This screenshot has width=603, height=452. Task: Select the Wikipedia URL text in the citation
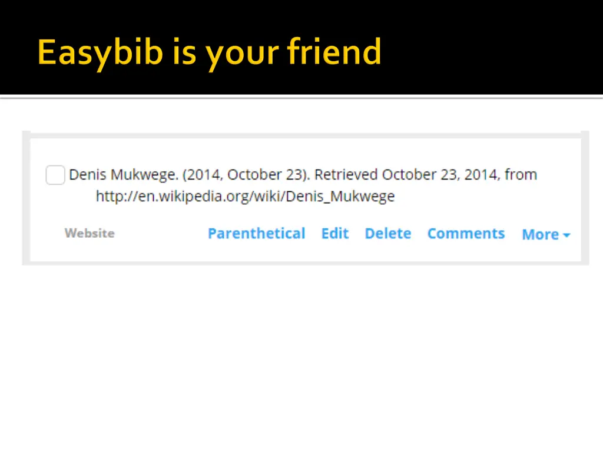pos(246,197)
